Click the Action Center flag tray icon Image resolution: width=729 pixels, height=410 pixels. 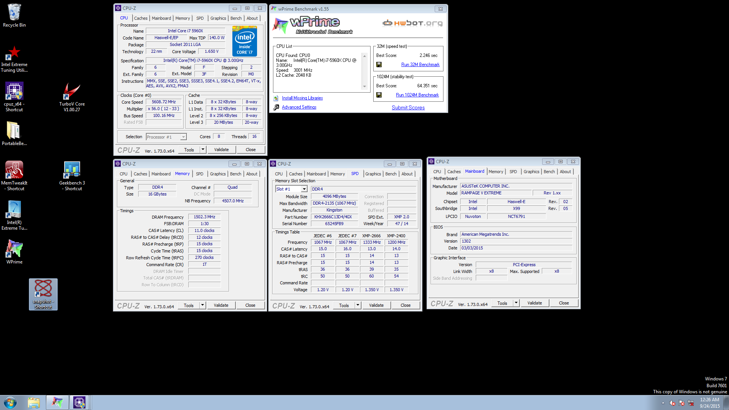(x=682, y=403)
